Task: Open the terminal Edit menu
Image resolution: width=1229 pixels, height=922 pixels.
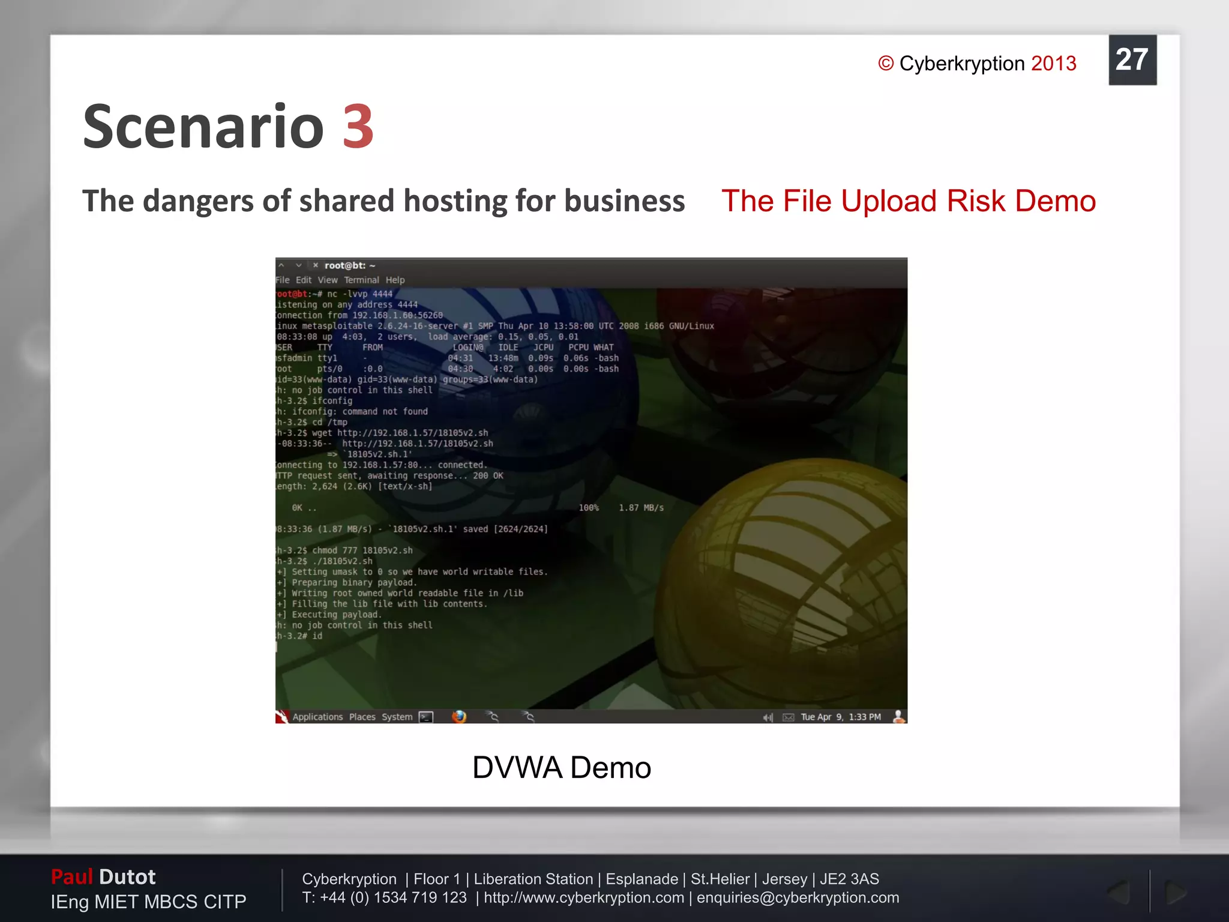Action: tap(304, 280)
